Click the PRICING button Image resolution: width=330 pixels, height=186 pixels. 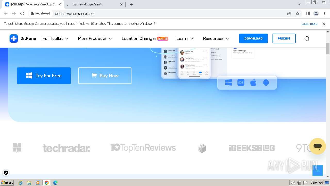(284, 38)
